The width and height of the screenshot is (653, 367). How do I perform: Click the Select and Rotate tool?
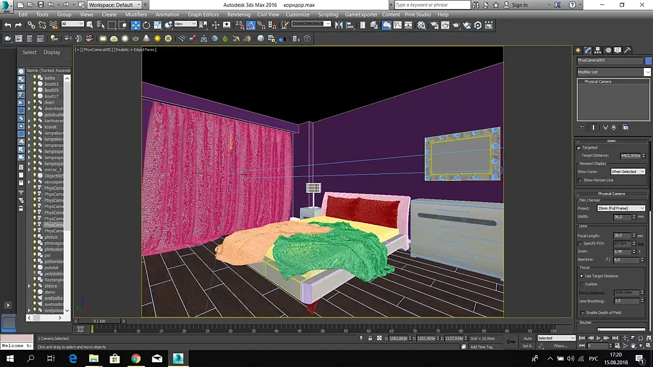tap(147, 25)
